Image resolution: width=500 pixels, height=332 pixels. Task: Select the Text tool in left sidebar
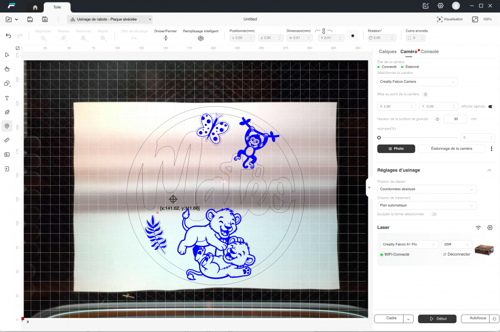click(x=7, y=98)
